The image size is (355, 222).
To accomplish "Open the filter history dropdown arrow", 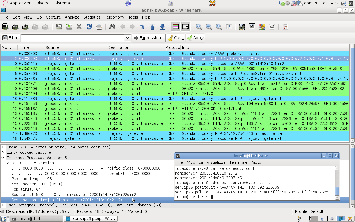I will pos(127,38).
